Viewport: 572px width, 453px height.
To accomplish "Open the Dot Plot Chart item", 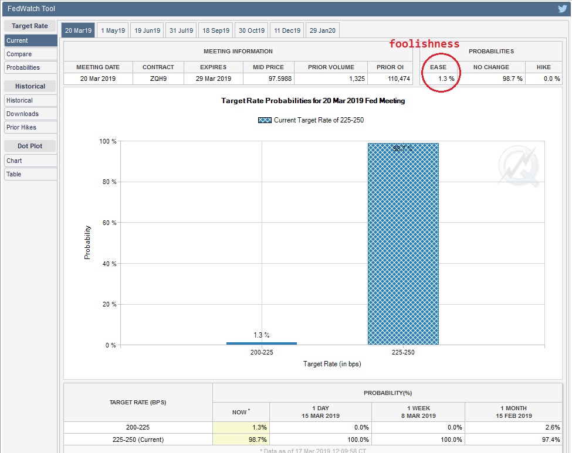I will 31,161.
